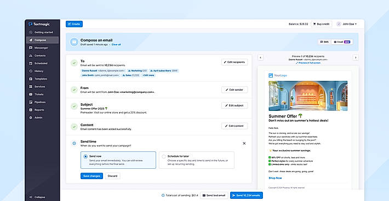This screenshot has height=201, width=389.
Task: Click Edit subject button
Action: tap(234, 105)
